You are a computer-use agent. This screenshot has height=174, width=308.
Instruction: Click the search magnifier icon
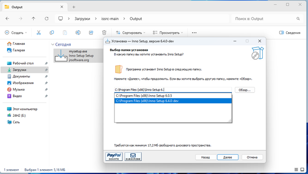pyautogui.click(x=298, y=19)
